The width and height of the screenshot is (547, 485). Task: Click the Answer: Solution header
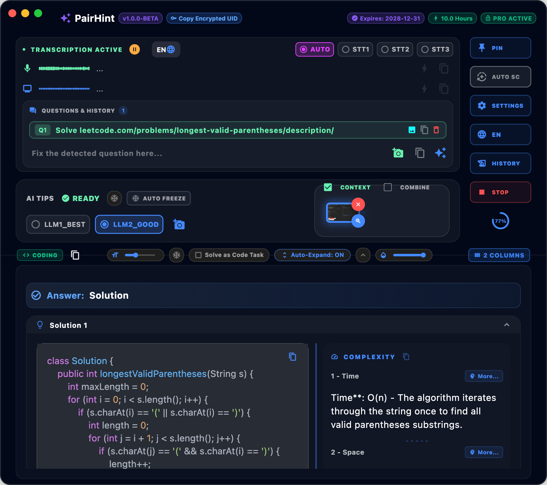(x=273, y=295)
